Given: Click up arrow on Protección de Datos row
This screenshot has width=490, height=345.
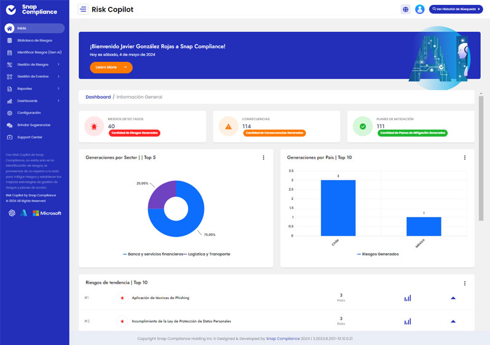Looking at the screenshot, I should [x=453, y=321].
